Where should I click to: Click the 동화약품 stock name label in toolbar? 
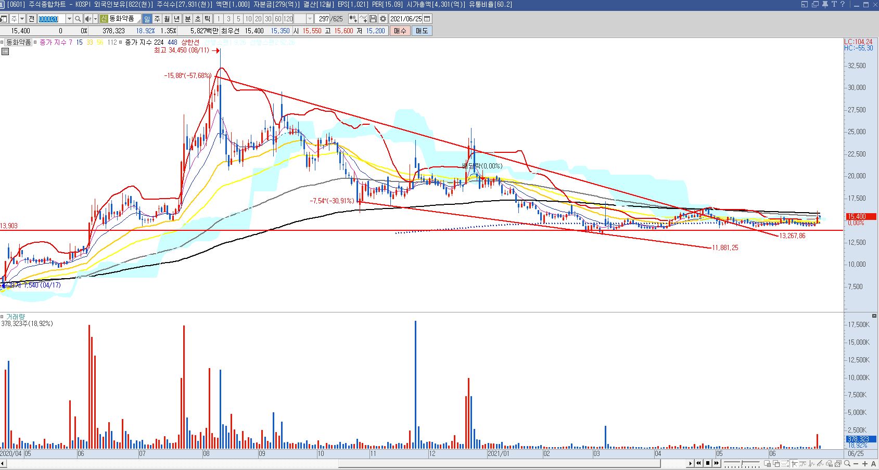pos(122,19)
